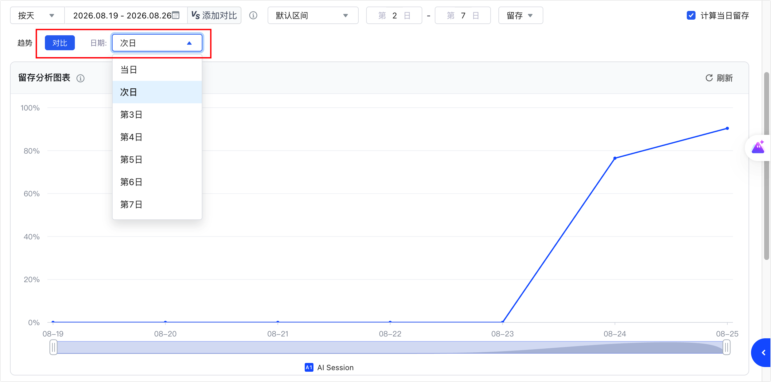Click the date range 2026.08.19 - 2026.08.26 field
Image resolution: width=771 pixels, height=382 pixels.
pyautogui.click(x=126, y=15)
